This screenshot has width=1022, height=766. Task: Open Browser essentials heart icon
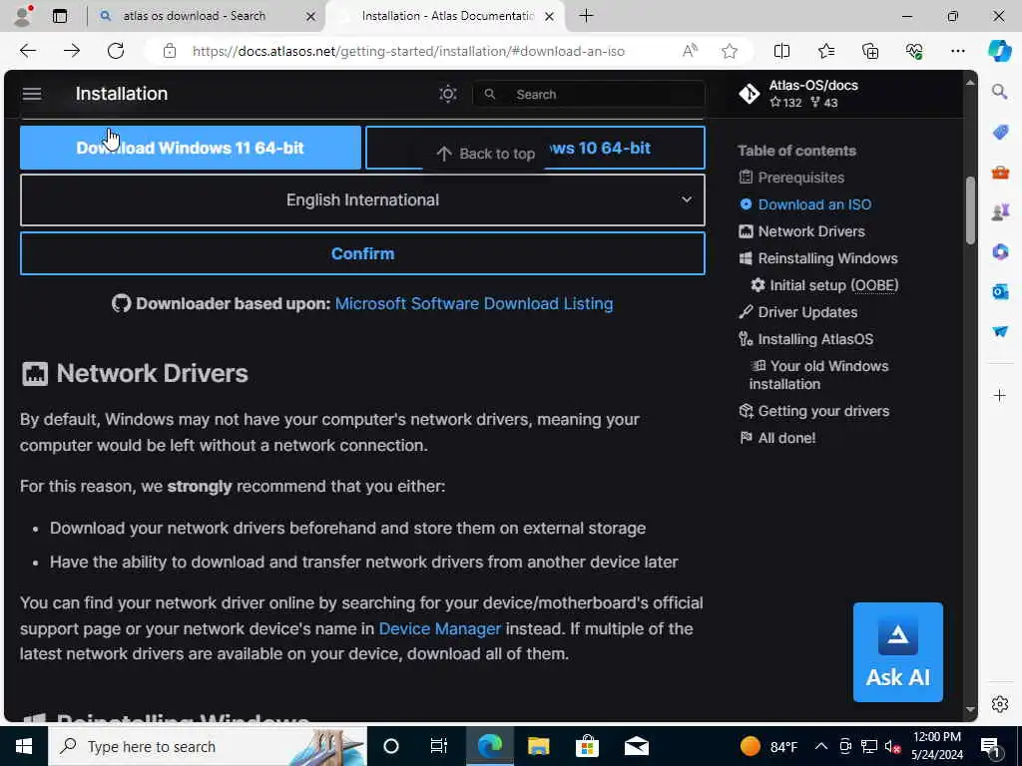pos(914,51)
